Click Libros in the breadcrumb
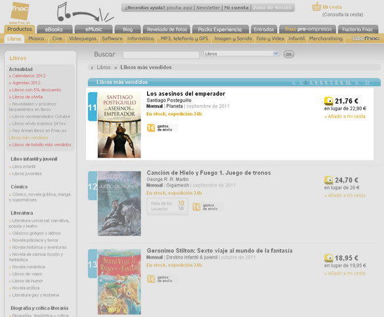 [x=104, y=67]
